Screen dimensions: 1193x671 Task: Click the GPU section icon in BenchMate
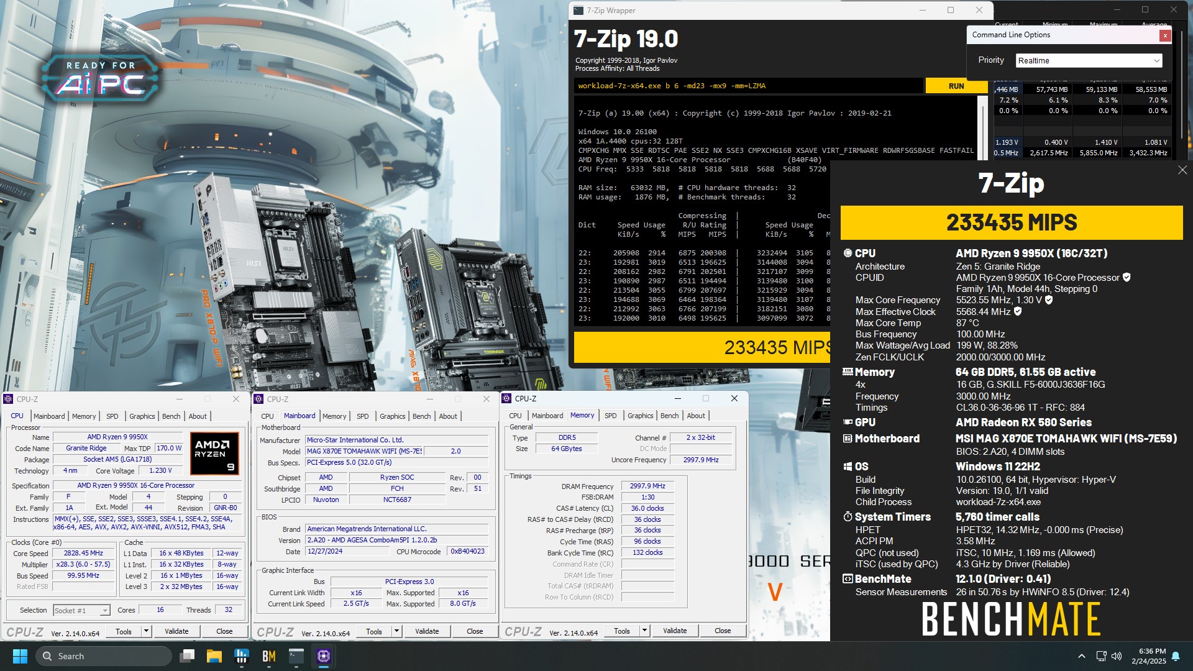[x=848, y=422]
